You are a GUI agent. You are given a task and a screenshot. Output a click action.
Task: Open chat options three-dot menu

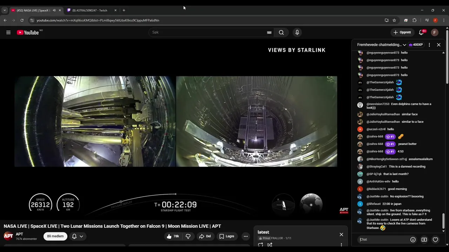point(429,45)
